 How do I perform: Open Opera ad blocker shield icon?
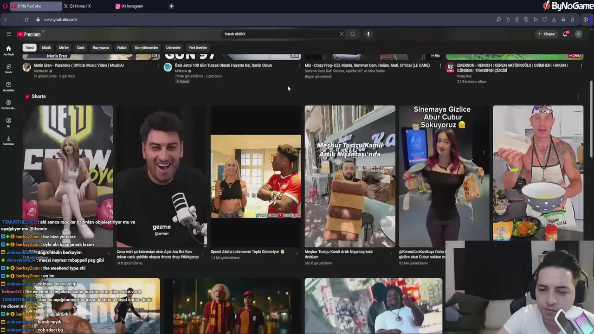[x=526, y=19]
